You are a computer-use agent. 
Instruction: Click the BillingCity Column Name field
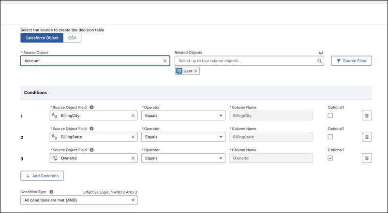271,115
